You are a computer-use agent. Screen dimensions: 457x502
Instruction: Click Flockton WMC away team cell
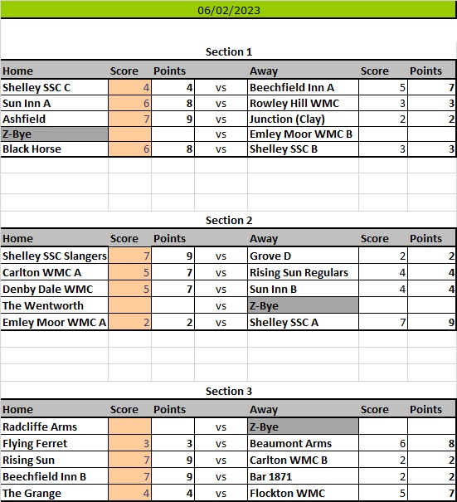(303, 493)
